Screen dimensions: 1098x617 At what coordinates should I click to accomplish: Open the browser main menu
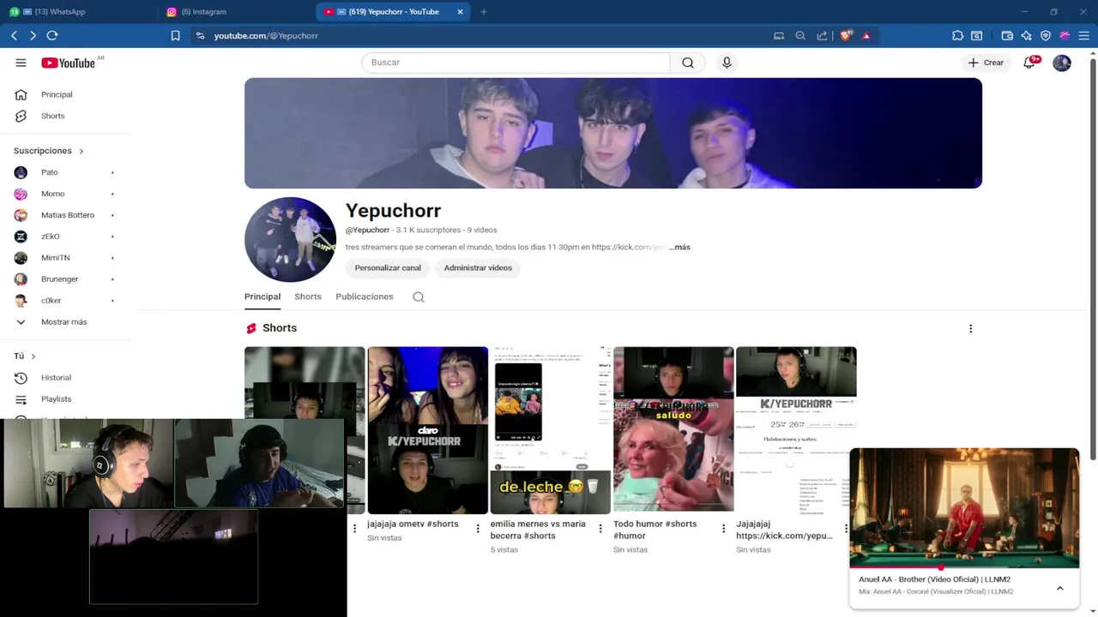(1084, 35)
